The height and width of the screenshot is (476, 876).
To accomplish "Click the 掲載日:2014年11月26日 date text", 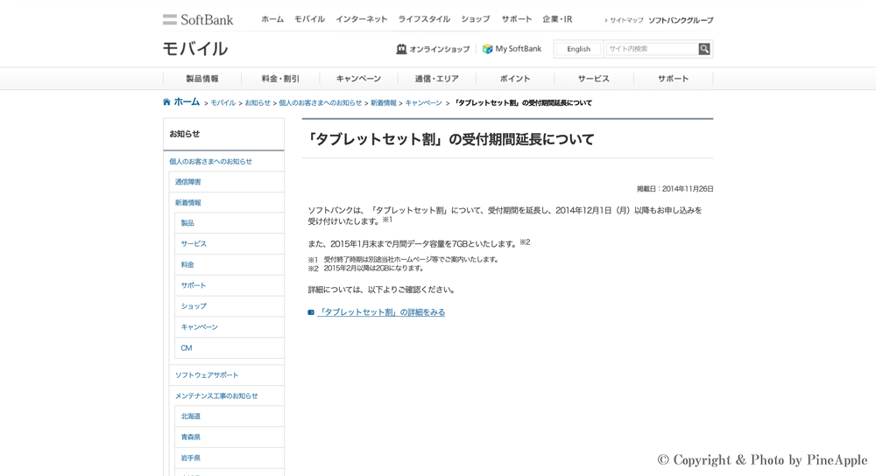I will click(675, 189).
